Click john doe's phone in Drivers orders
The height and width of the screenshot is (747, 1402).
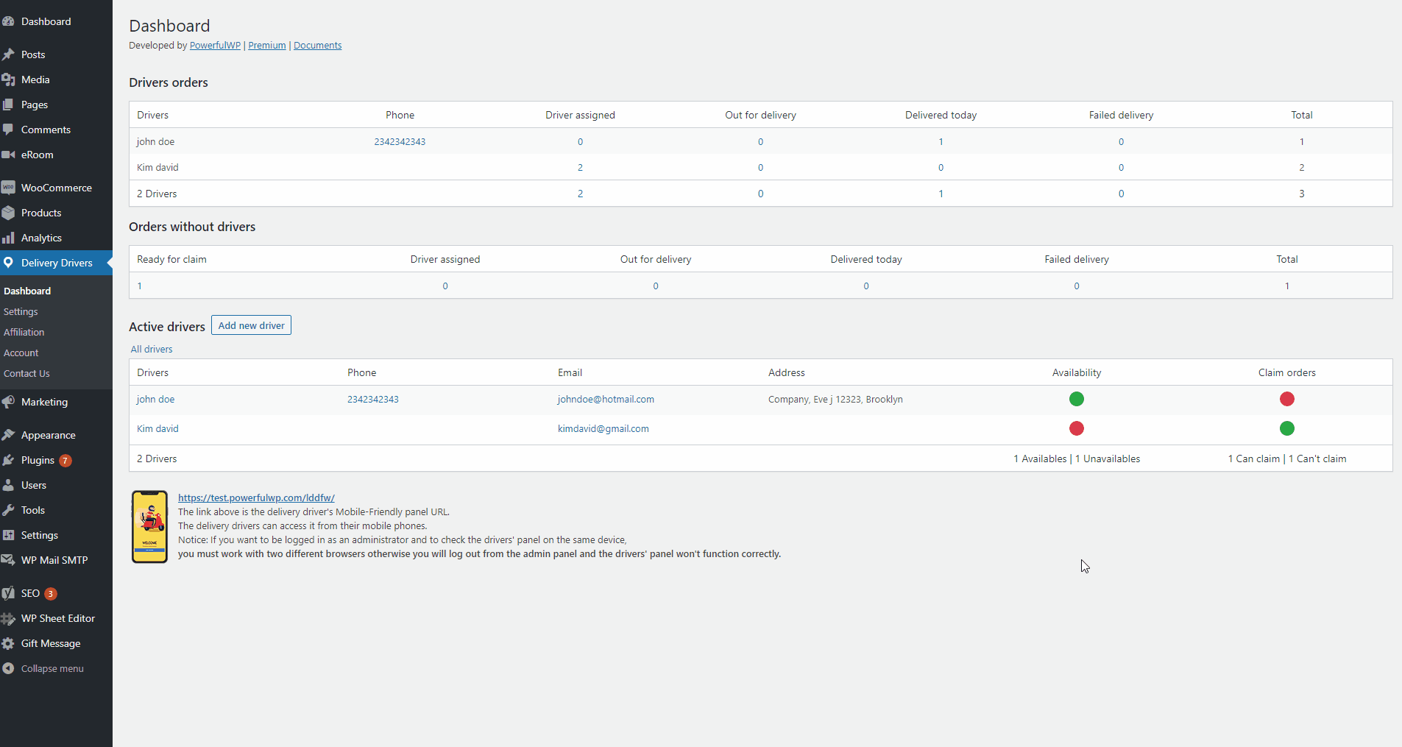click(x=400, y=141)
